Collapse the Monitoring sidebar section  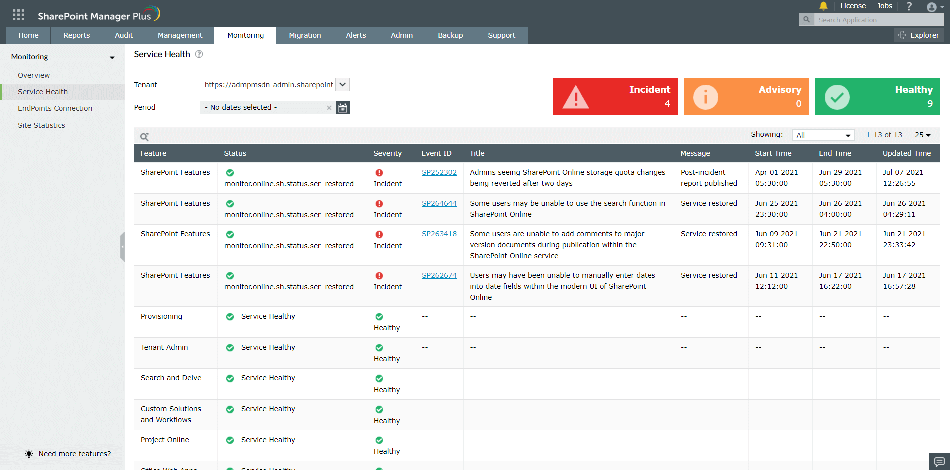[x=112, y=57]
